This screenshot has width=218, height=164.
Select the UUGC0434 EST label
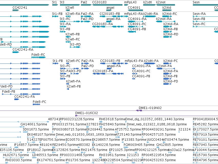(x=155, y=140)
